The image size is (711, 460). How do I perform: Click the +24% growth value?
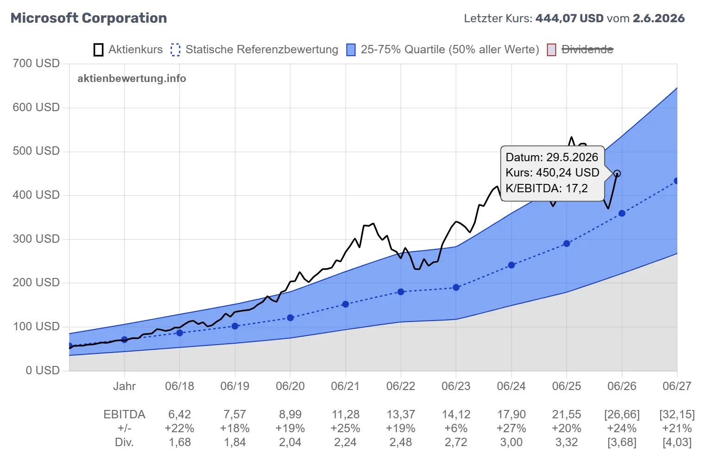click(x=622, y=428)
